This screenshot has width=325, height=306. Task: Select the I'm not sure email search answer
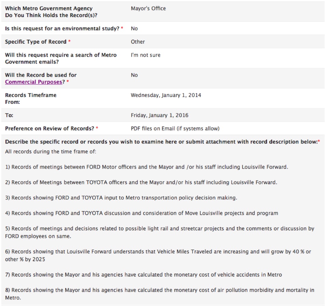[x=146, y=55]
